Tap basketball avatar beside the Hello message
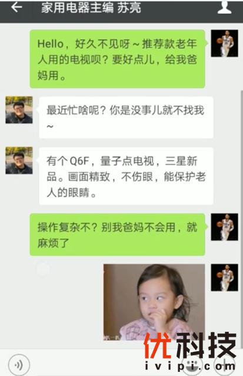 click(224, 43)
